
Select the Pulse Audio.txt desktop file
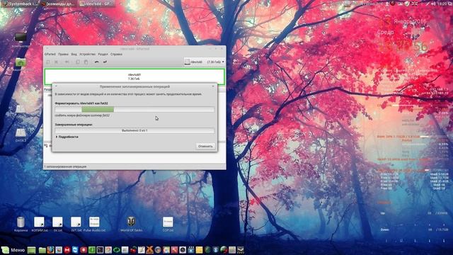pos(94,225)
